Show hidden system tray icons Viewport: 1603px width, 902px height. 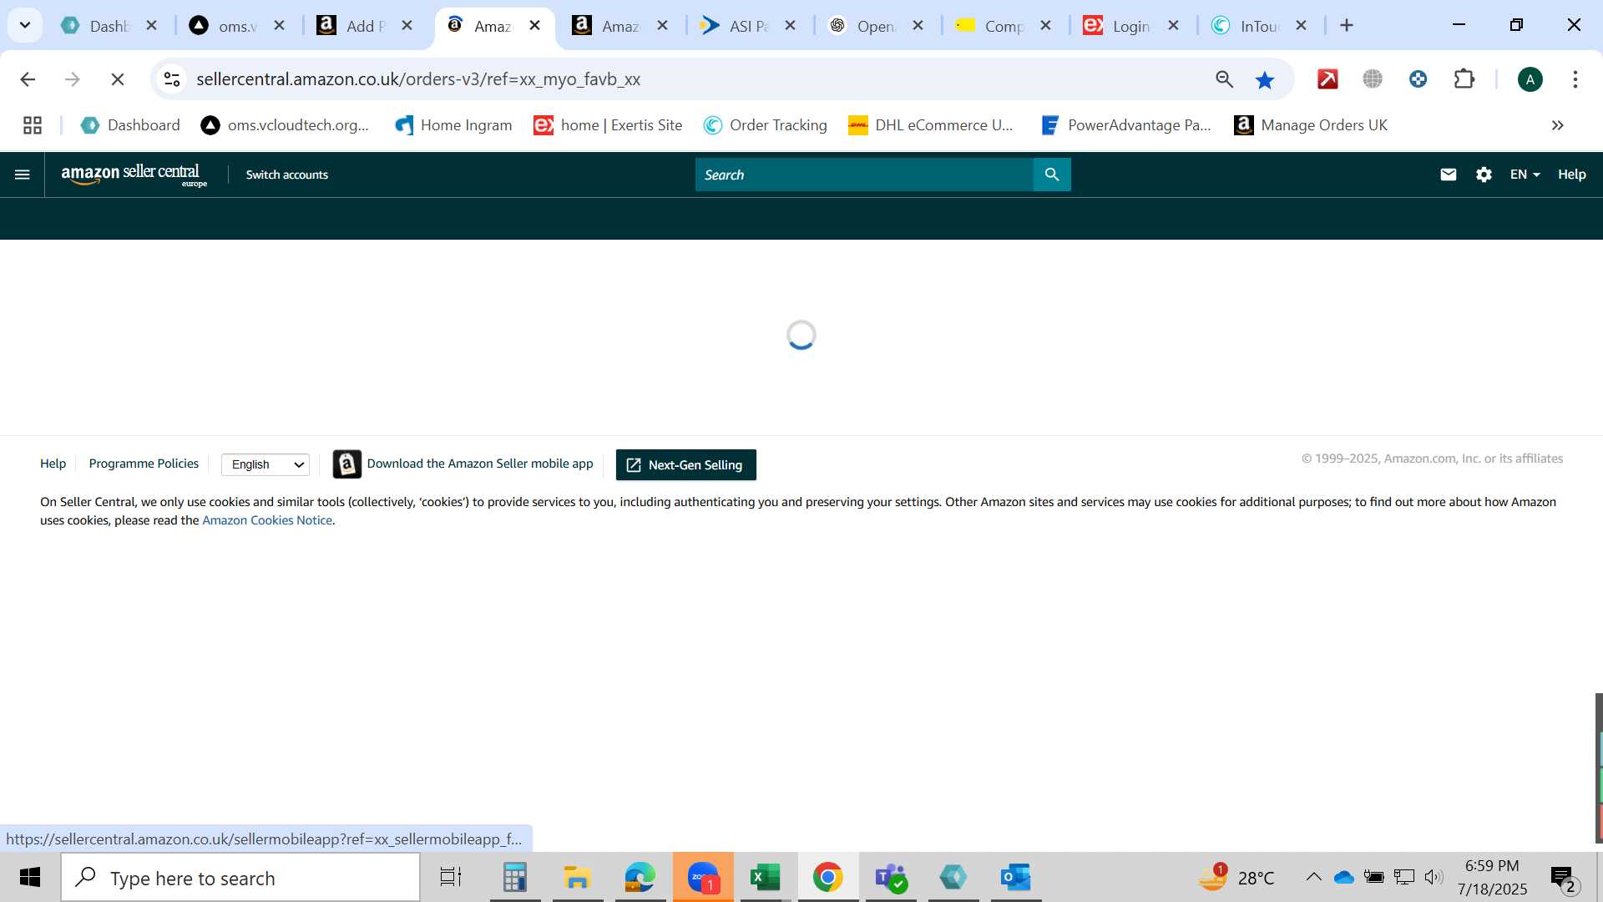[x=1313, y=877]
